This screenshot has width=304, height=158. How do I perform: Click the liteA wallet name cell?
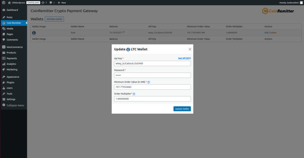click(73, 33)
